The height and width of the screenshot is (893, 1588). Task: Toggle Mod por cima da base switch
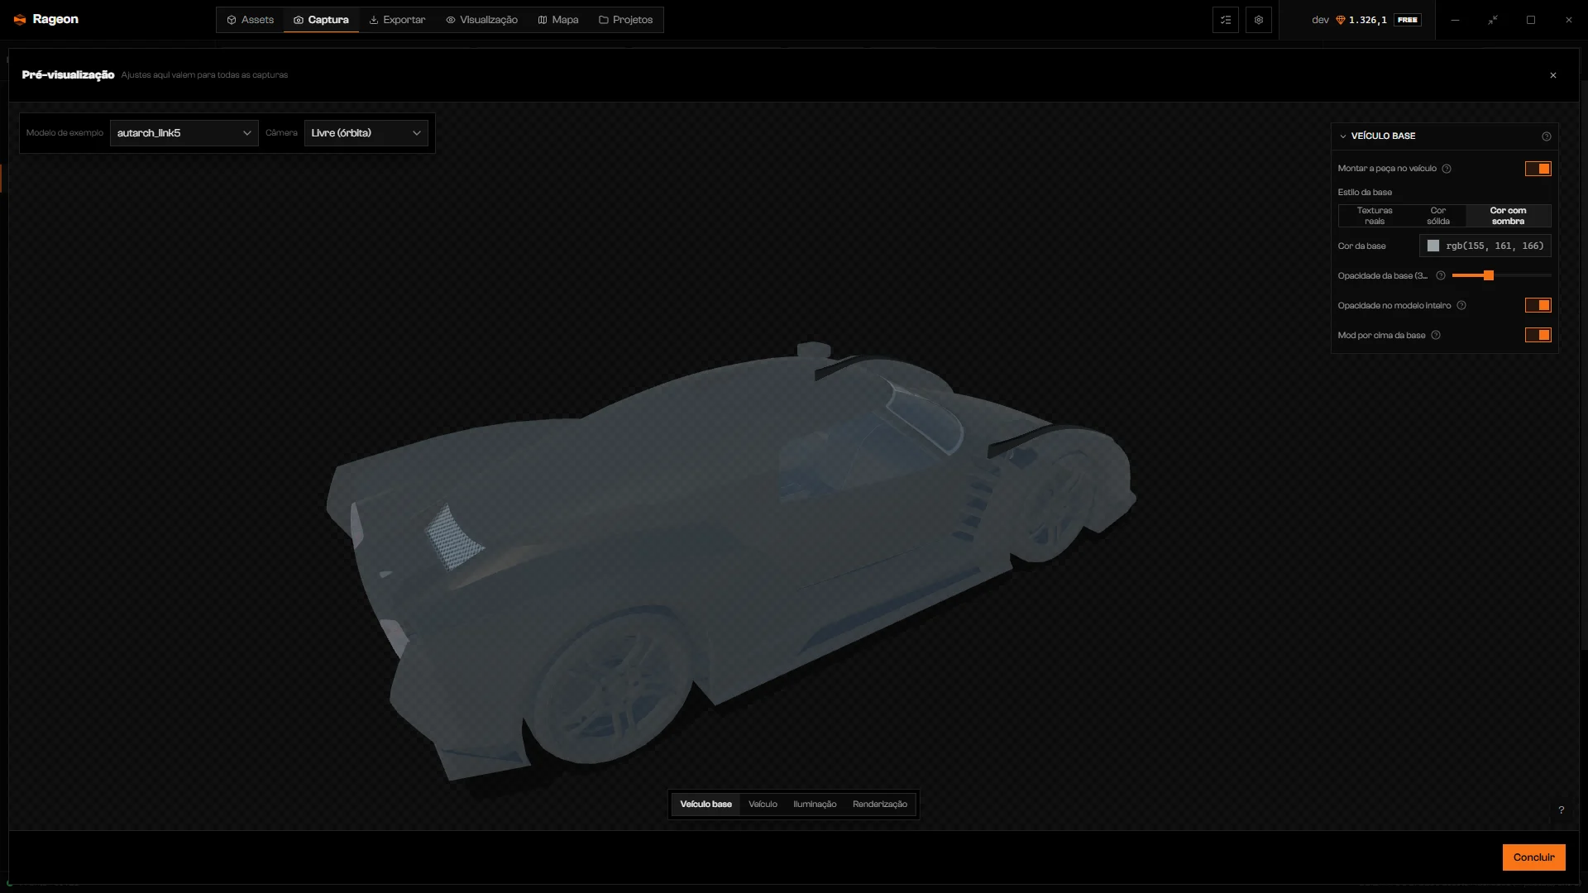[x=1538, y=335]
